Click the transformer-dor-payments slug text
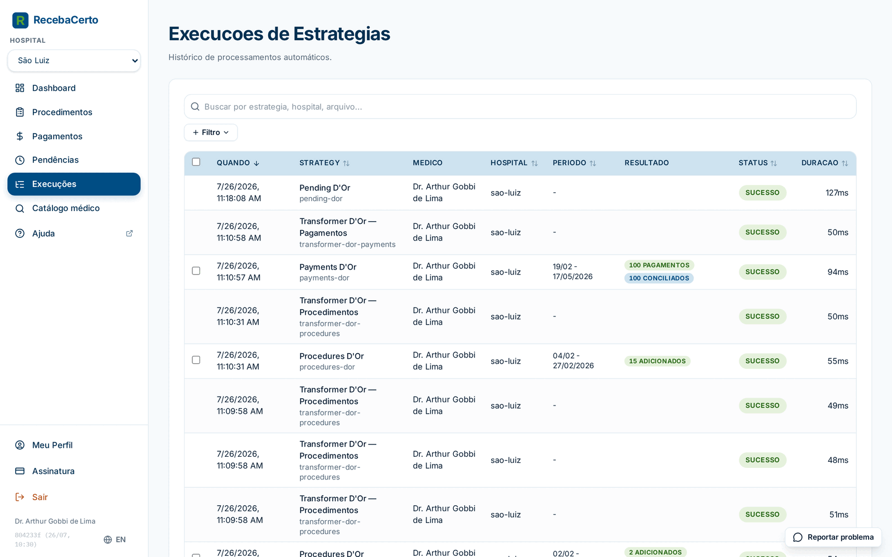The height and width of the screenshot is (557, 892). pyautogui.click(x=347, y=245)
